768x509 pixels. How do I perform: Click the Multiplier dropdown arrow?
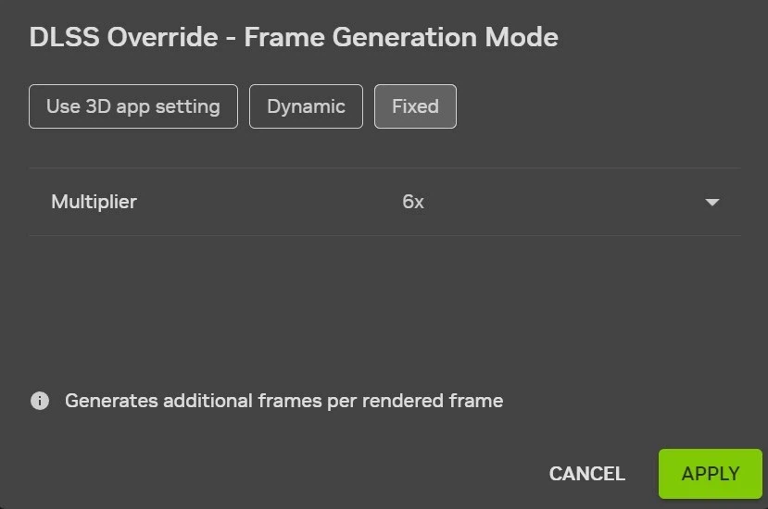(711, 202)
